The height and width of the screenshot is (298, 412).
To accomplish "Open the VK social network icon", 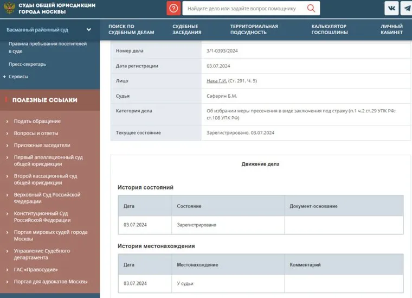I will tap(391, 8).
